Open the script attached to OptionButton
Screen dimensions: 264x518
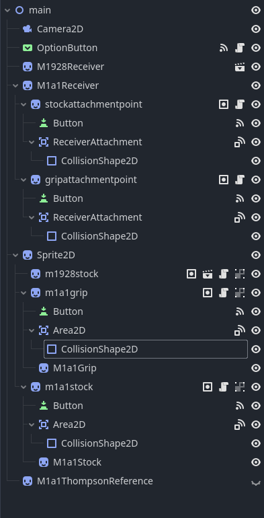point(240,48)
